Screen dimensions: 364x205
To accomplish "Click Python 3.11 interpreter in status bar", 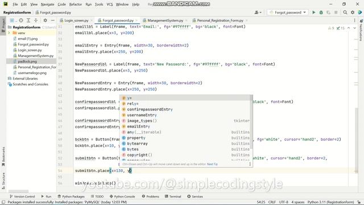I will 331,202.
